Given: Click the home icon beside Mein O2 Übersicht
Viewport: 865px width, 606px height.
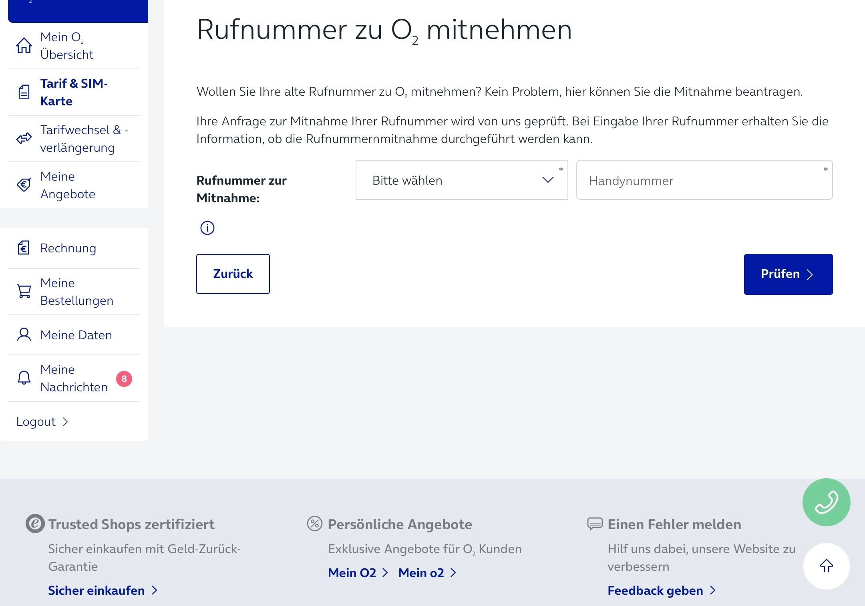Looking at the screenshot, I should click(24, 46).
